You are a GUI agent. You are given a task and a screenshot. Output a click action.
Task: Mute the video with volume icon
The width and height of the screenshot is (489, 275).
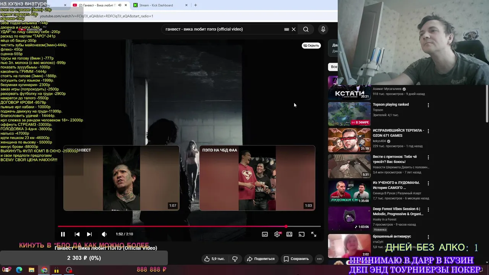[104, 234]
